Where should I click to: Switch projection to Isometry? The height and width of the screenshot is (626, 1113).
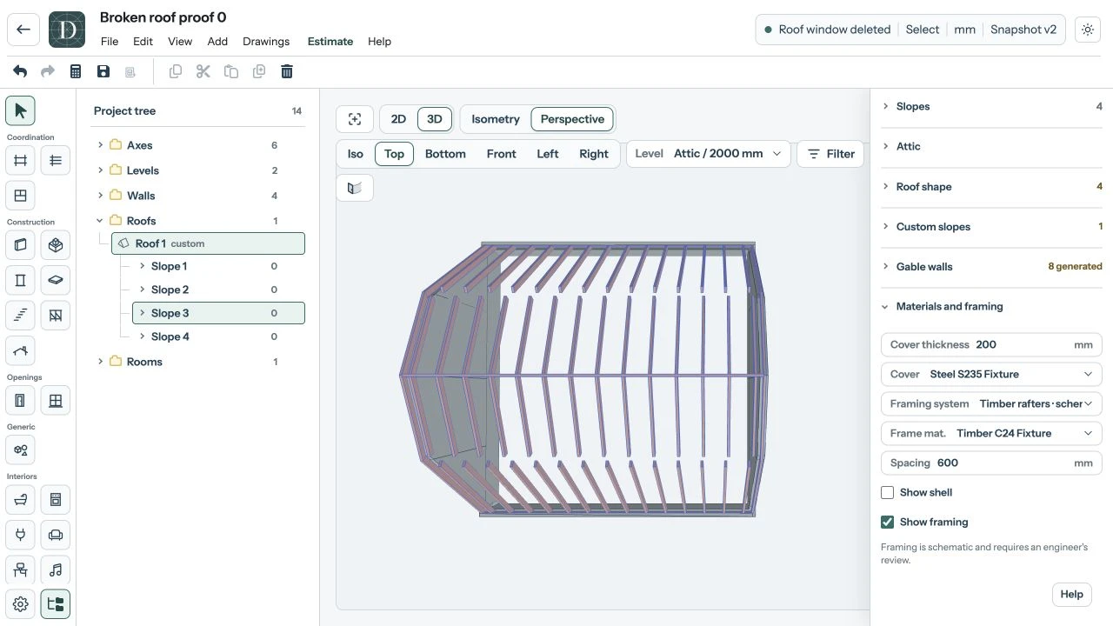496,119
